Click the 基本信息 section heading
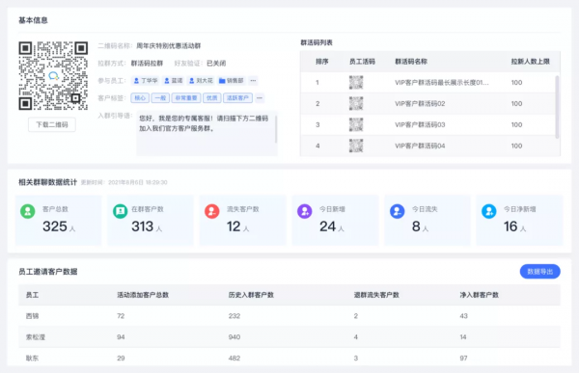579x373 pixels. 33,20
